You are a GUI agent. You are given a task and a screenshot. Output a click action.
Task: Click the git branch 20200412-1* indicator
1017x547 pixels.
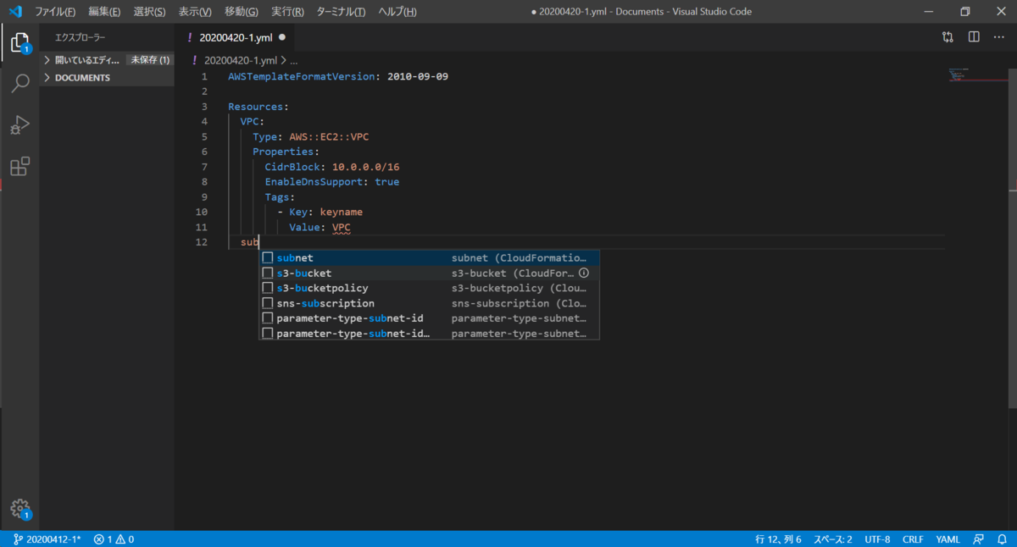(x=47, y=539)
